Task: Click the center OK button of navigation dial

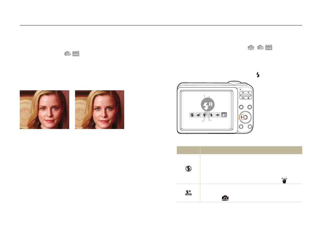Action: [x=246, y=117]
